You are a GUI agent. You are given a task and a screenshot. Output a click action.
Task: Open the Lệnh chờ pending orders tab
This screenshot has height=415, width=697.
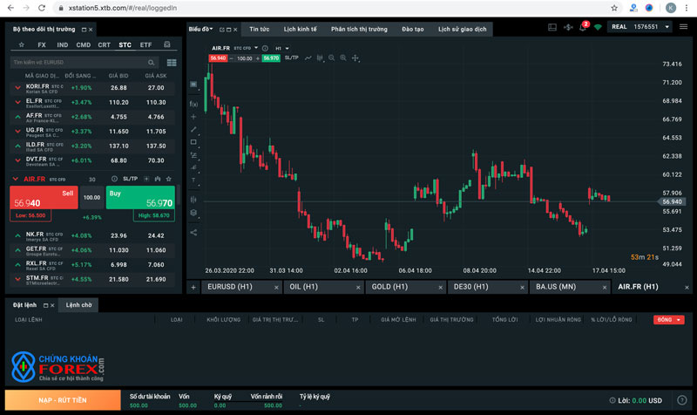pyautogui.click(x=78, y=305)
